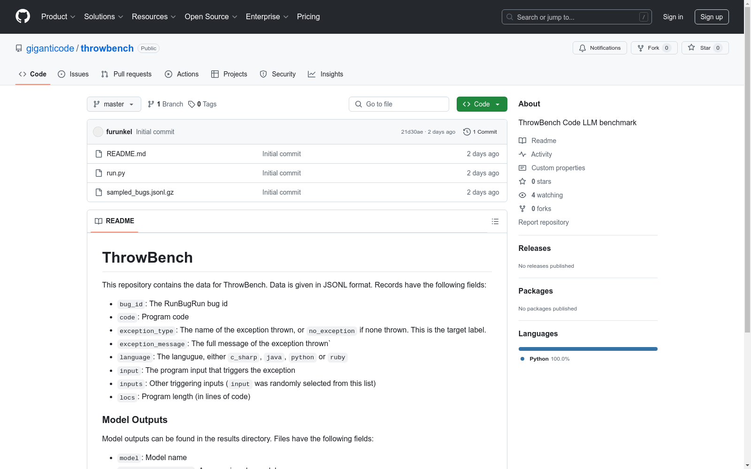The image size is (751, 469).
Task: Open the sampled_bugs.jsonl.gz file
Action: tap(140, 192)
